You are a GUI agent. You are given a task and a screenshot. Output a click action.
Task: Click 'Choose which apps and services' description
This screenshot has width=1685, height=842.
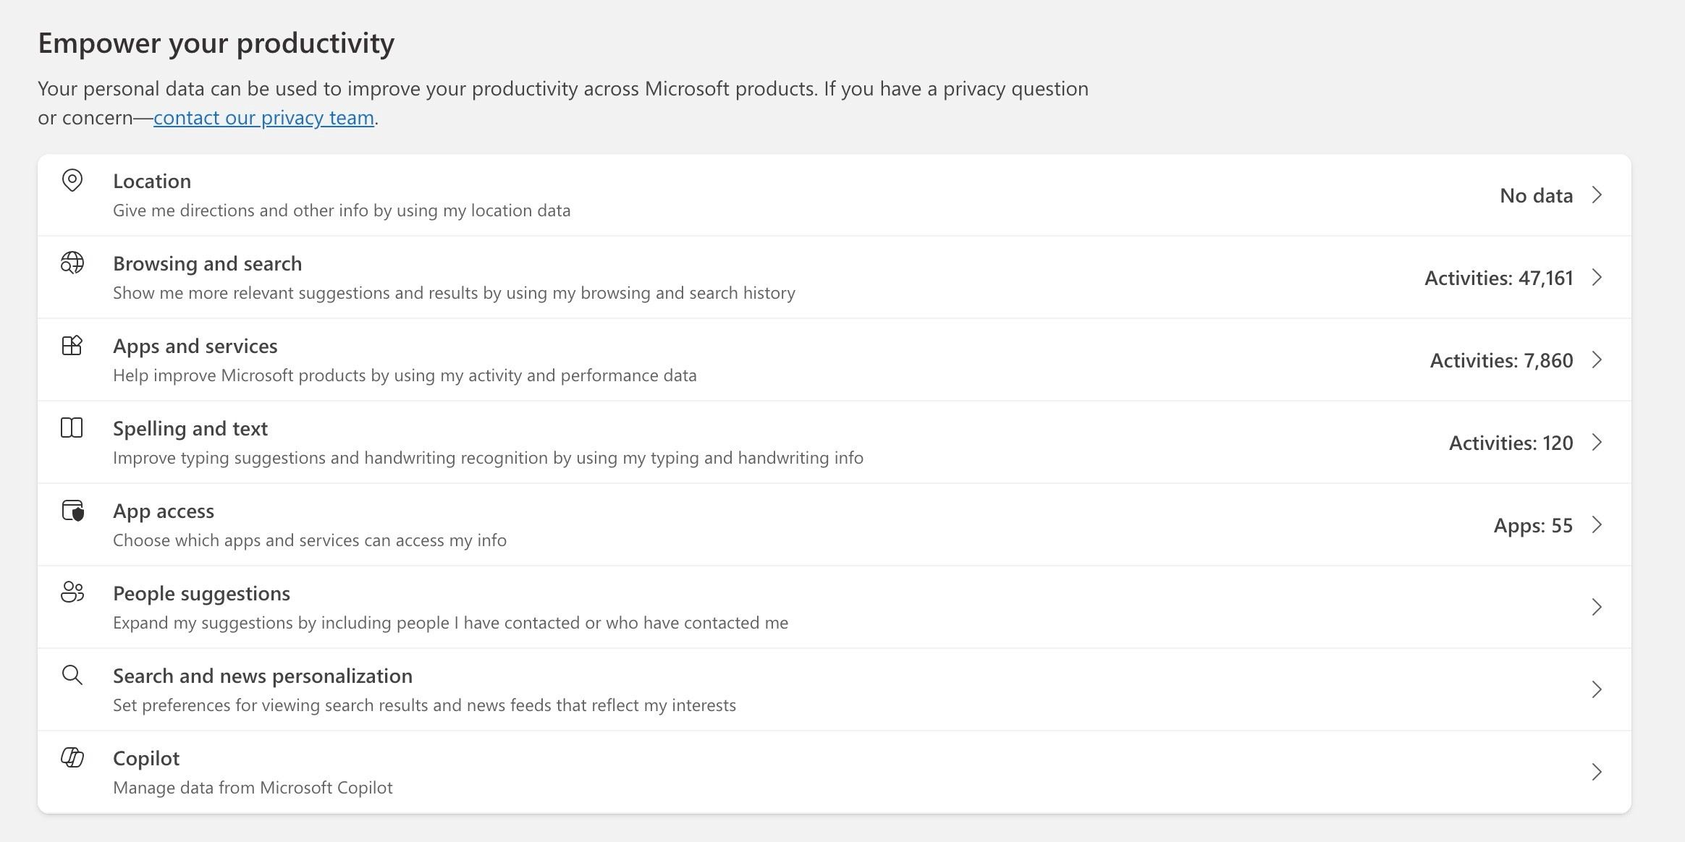[310, 540]
